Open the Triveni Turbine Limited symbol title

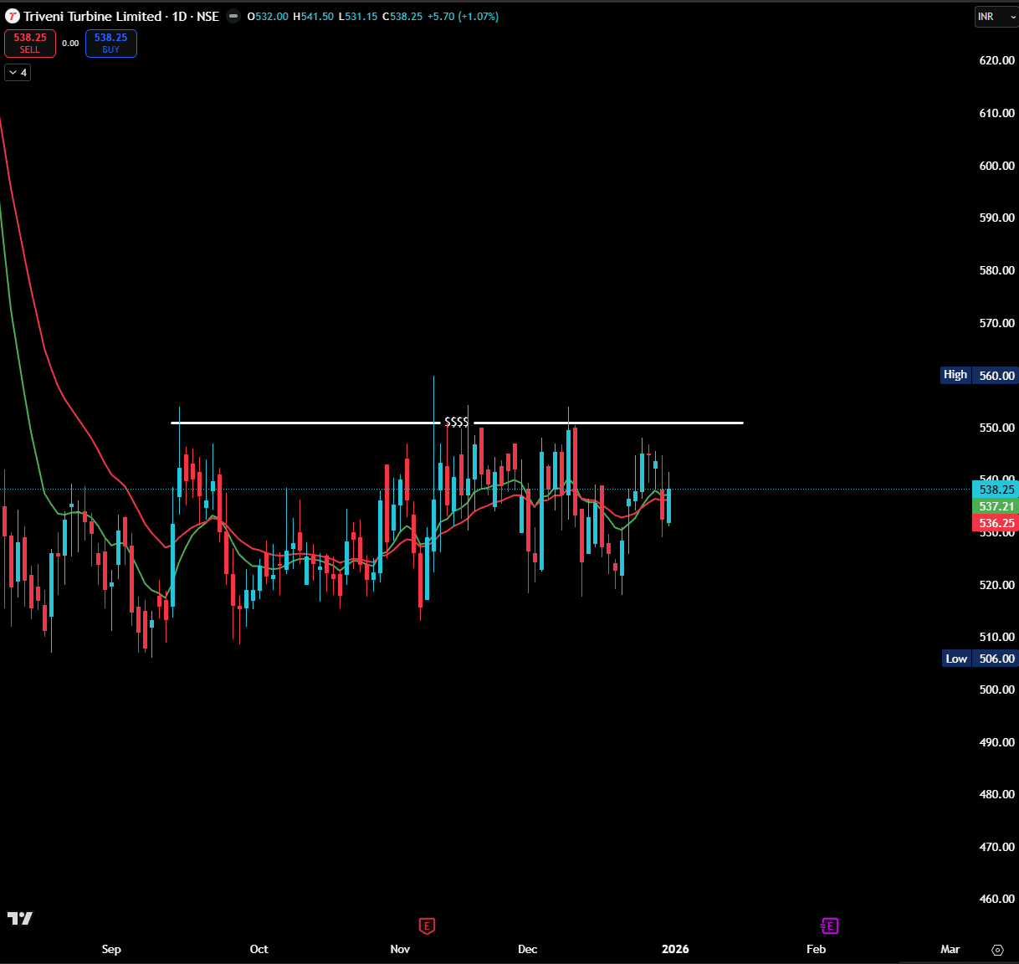(x=92, y=16)
